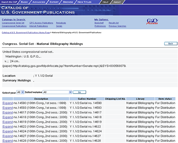Go to Catalog of U.S. Government Publications Home Page
Screen dimensions: 178x143
(26, 33)
